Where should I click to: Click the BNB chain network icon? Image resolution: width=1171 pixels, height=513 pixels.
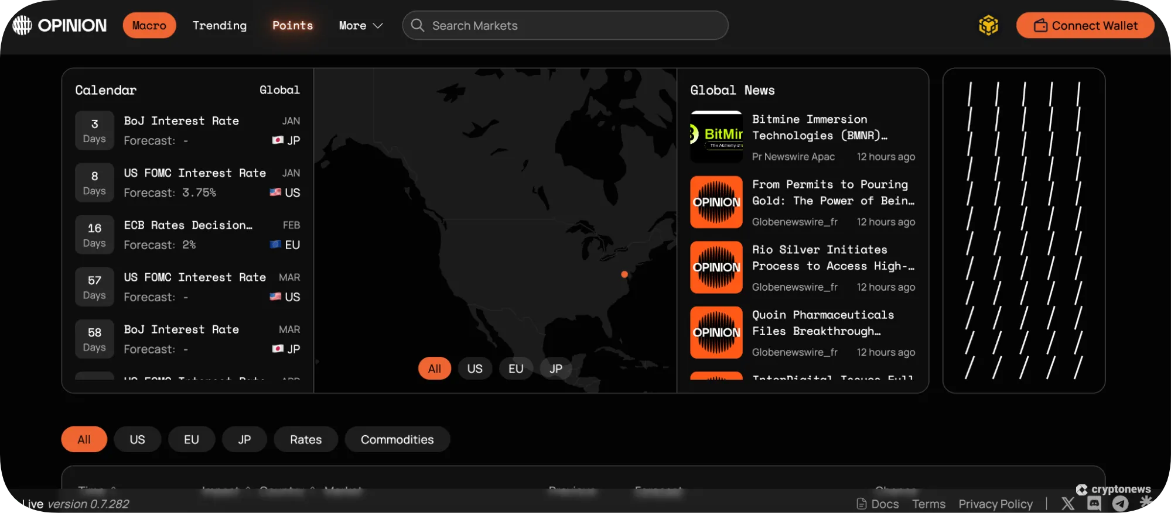pyautogui.click(x=988, y=25)
